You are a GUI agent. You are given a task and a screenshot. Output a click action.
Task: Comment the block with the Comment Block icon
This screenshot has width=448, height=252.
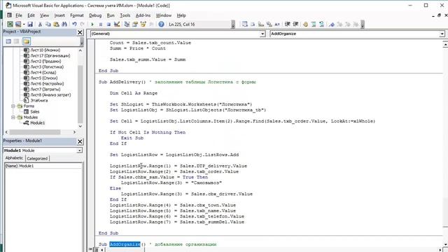(314, 24)
